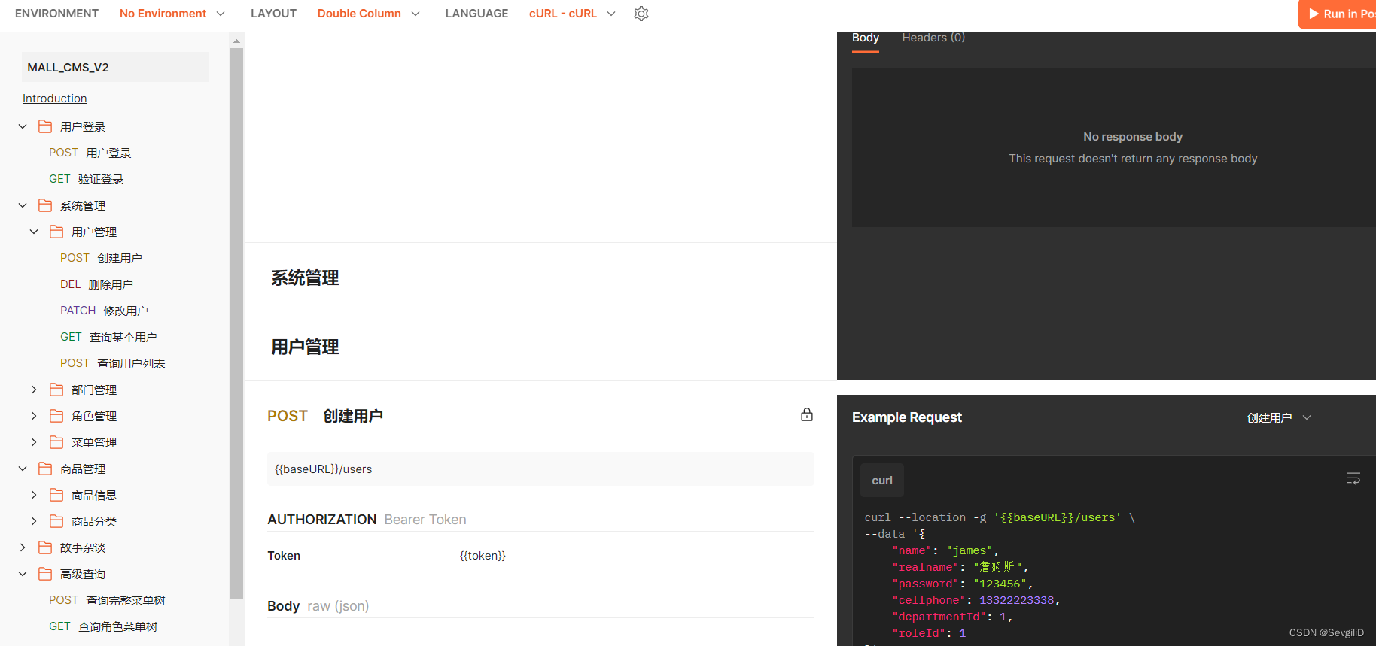Expand the 商品信息 folder chevron
The image size is (1376, 646).
coord(34,495)
